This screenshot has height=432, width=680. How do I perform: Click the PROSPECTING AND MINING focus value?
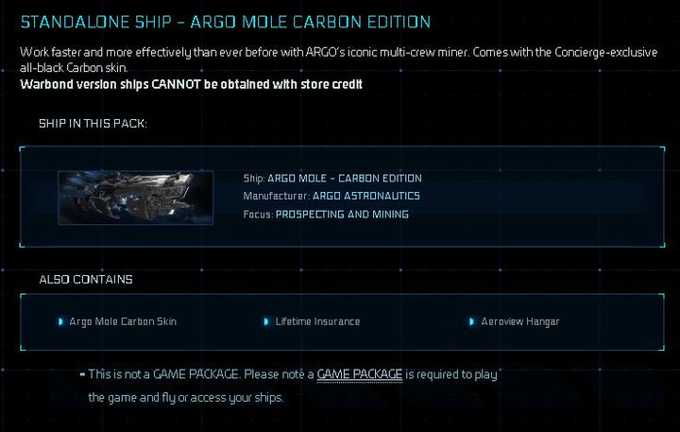click(x=342, y=215)
